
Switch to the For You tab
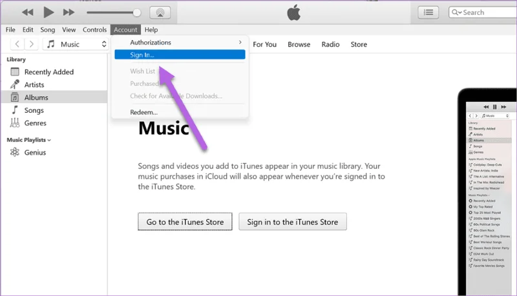(x=265, y=44)
